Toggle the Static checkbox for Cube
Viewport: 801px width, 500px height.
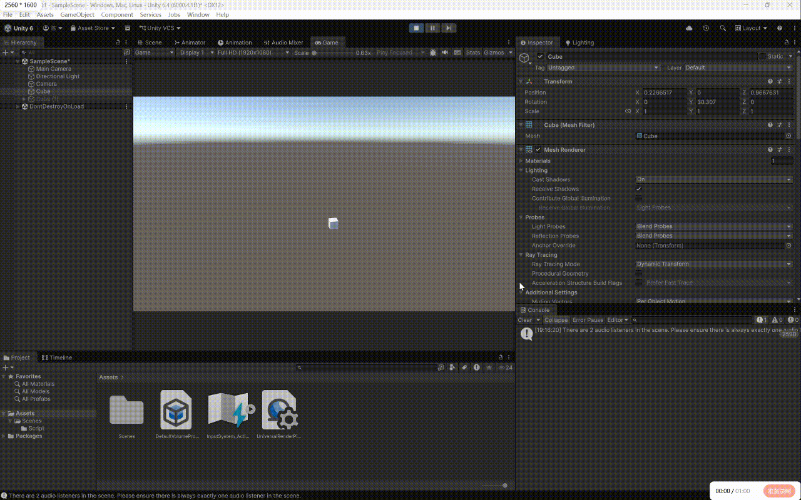pyautogui.click(x=761, y=56)
